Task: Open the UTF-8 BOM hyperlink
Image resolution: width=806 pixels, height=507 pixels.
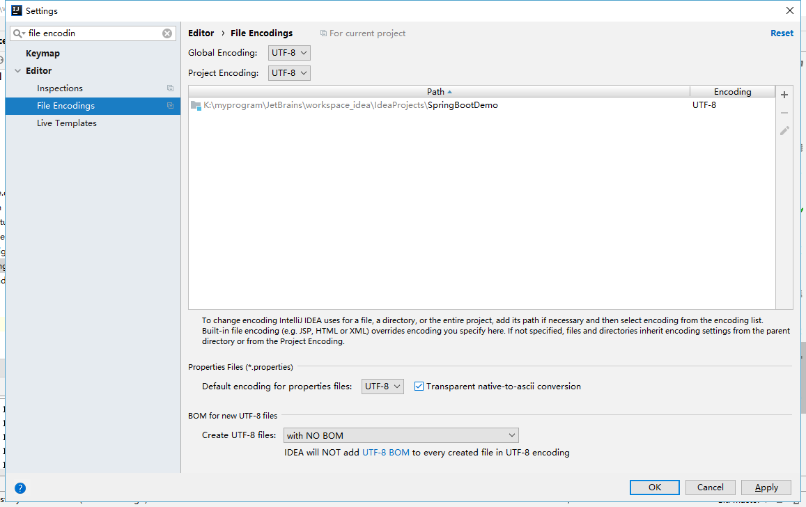Action: 386,453
